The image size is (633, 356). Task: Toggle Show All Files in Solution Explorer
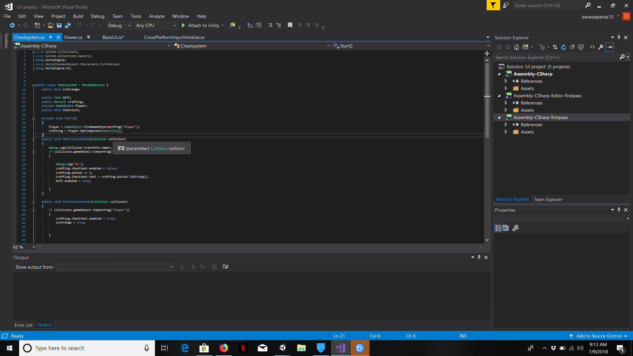click(x=581, y=47)
